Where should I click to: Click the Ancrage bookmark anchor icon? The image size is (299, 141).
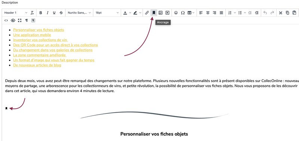pos(154,13)
